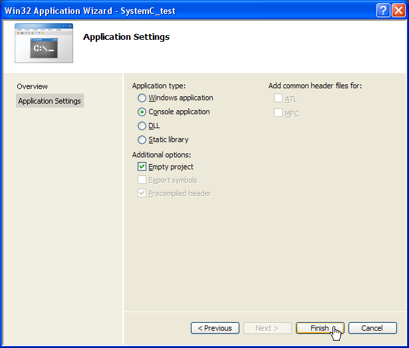The height and width of the screenshot is (348, 409).
Task: Click the Help question mark button
Action: coord(382,10)
